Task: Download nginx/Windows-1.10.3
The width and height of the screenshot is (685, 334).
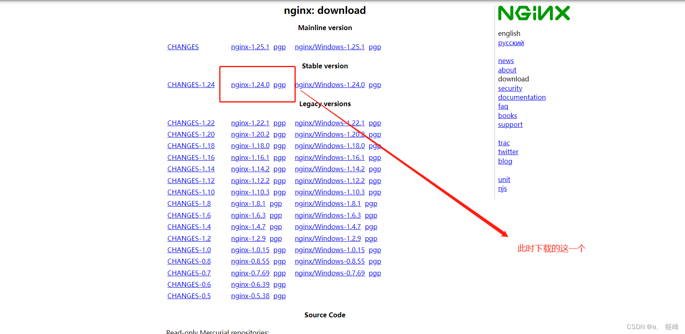Action: click(x=330, y=192)
